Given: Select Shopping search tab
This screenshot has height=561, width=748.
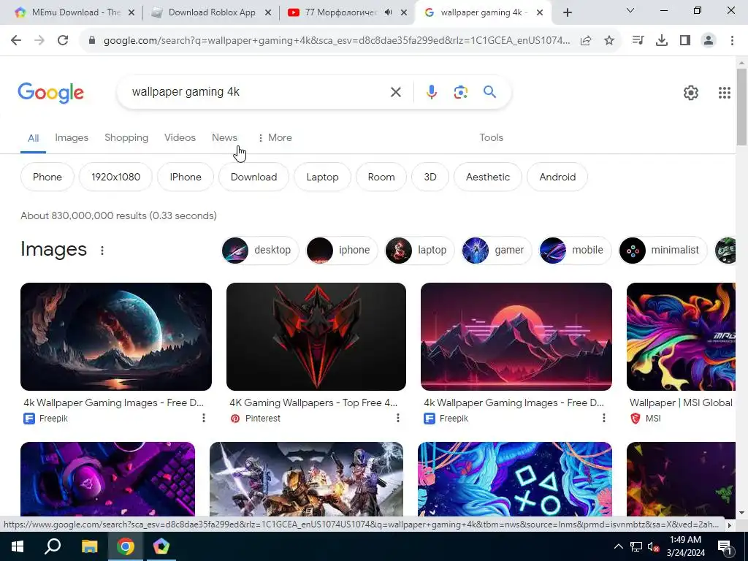Looking at the screenshot, I should [126, 138].
